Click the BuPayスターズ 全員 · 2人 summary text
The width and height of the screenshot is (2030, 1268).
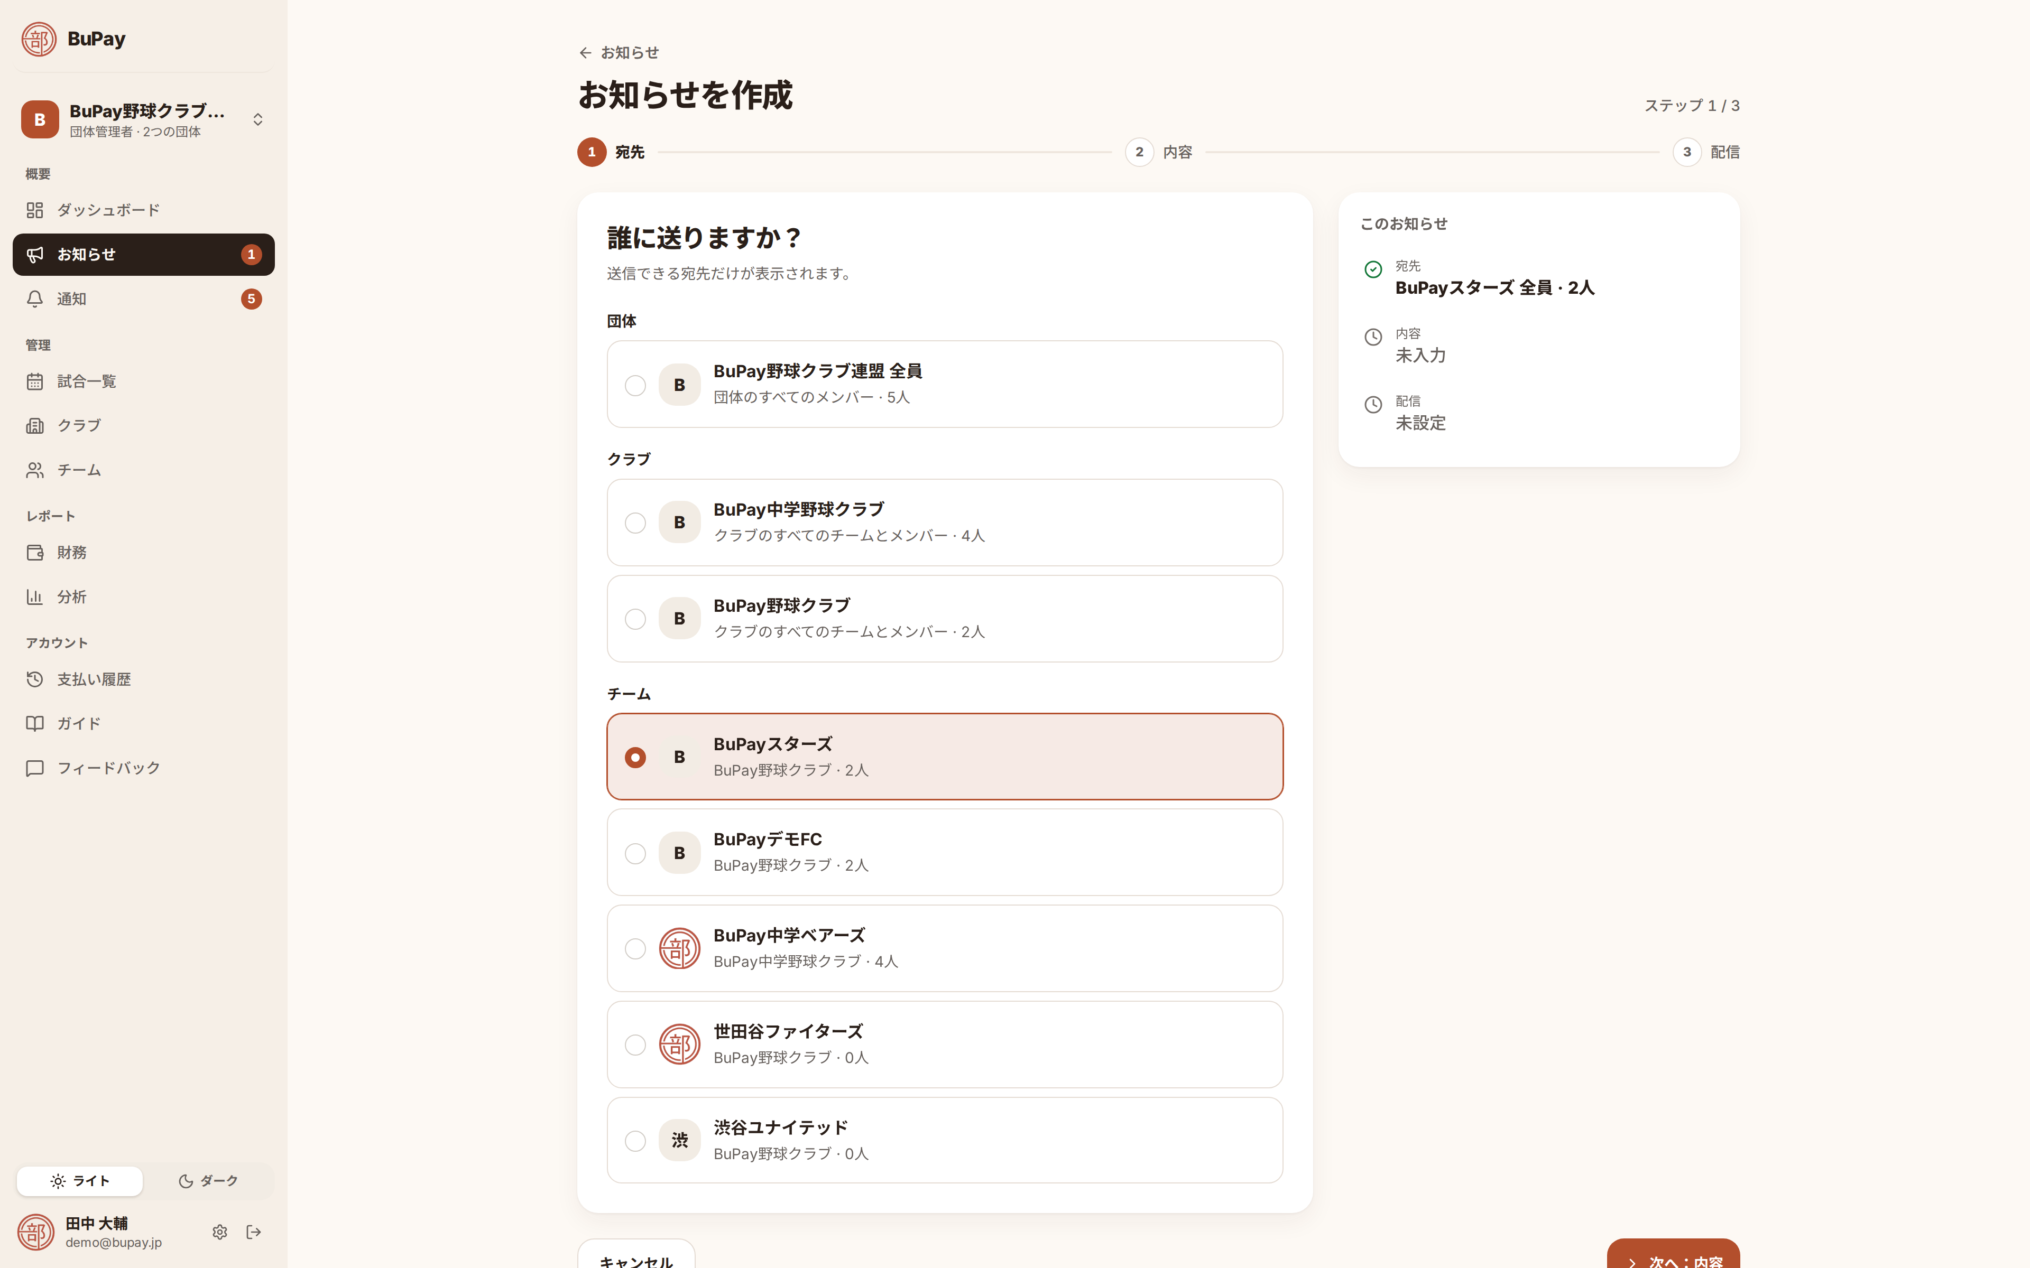pos(1495,287)
